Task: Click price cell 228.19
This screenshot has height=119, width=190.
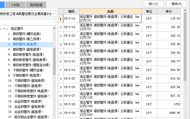Action: pyautogui.click(x=169, y=36)
